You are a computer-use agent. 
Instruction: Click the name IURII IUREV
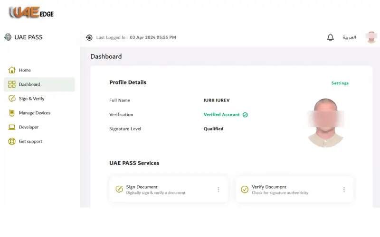217,100
